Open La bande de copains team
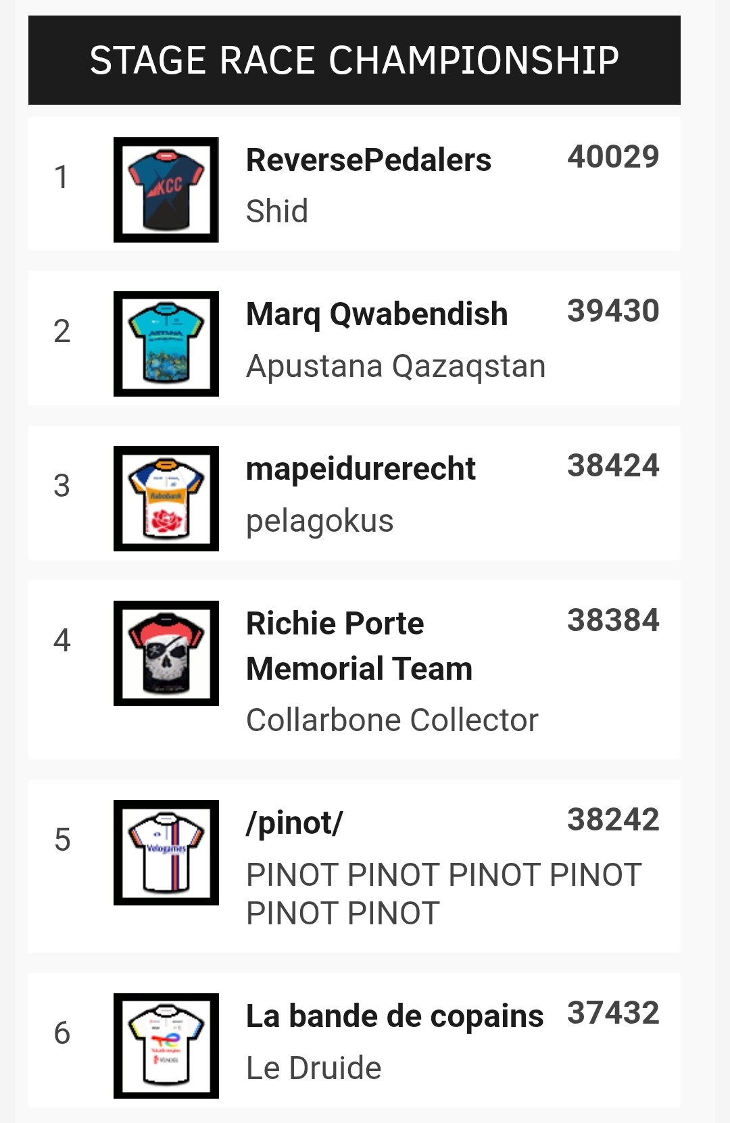The height and width of the screenshot is (1123, 730). (395, 1017)
